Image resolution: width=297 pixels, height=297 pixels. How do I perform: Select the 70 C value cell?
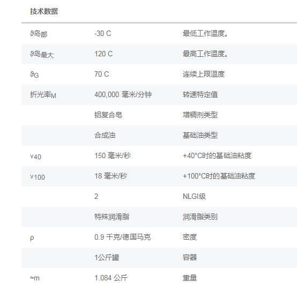tap(102, 74)
